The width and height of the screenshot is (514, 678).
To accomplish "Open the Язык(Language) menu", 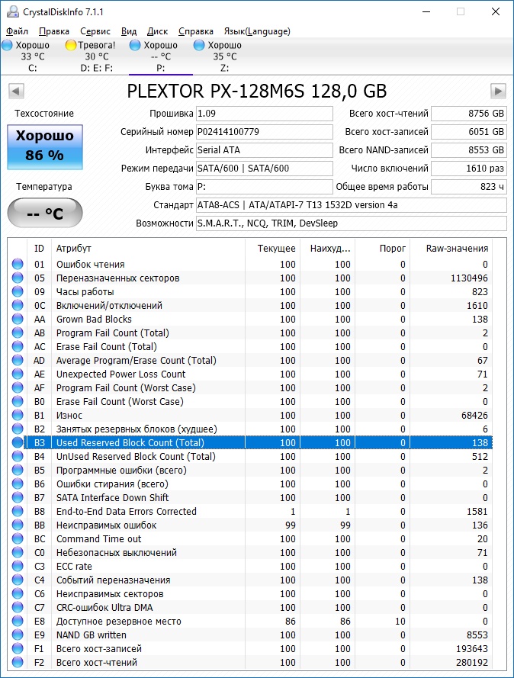I will (x=257, y=31).
